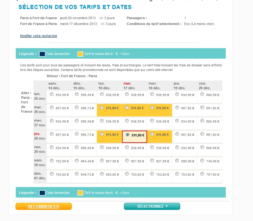Select 30 nov / 20 déc fare 745,56 €
Image resolution: width=253 pixels, height=221 pixels.
[x=202, y=161]
